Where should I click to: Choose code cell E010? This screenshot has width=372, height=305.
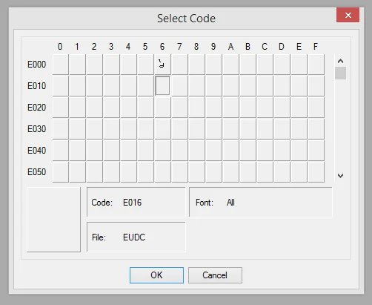coord(61,86)
